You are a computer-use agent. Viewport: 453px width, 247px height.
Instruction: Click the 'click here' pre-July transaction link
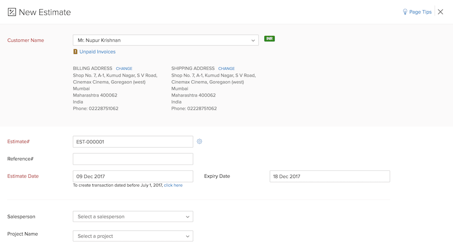tap(173, 185)
